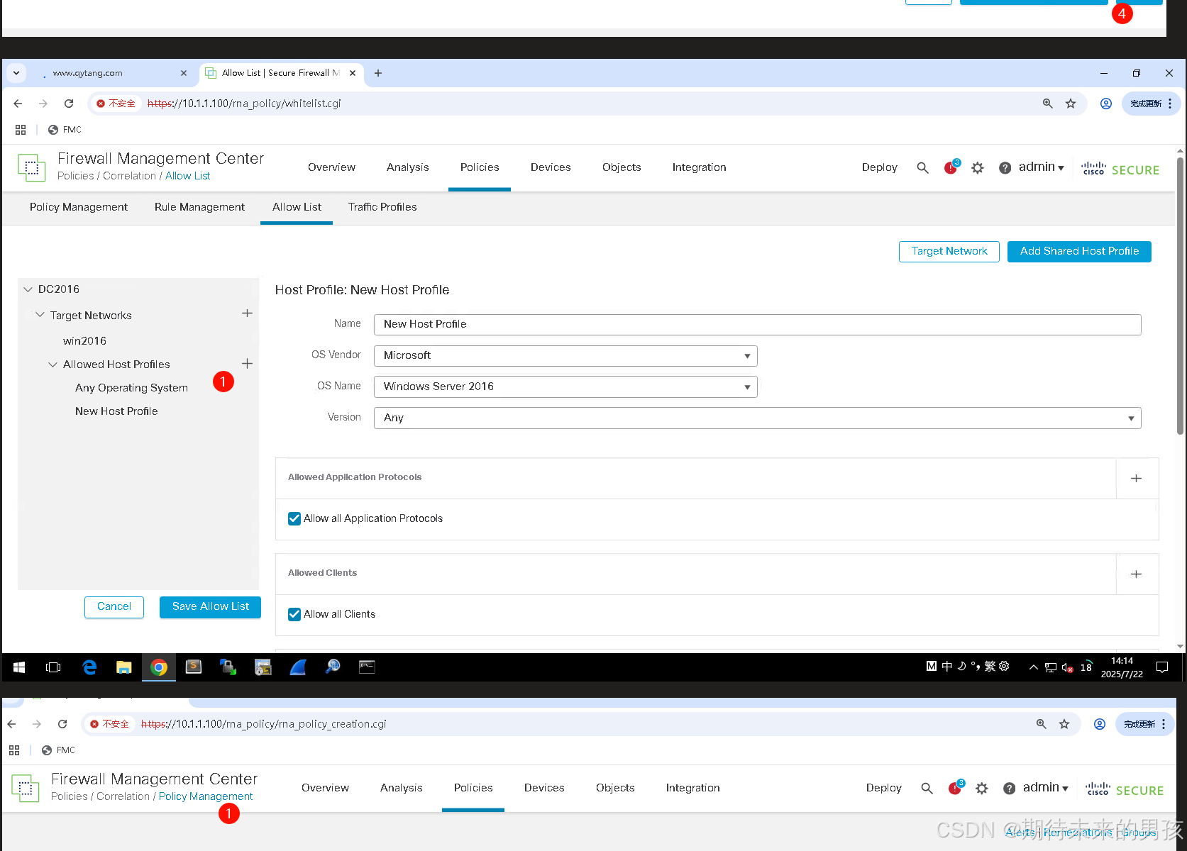Open the Analysis menu in the Allow List window
The width and height of the screenshot is (1187, 851).
(x=408, y=167)
